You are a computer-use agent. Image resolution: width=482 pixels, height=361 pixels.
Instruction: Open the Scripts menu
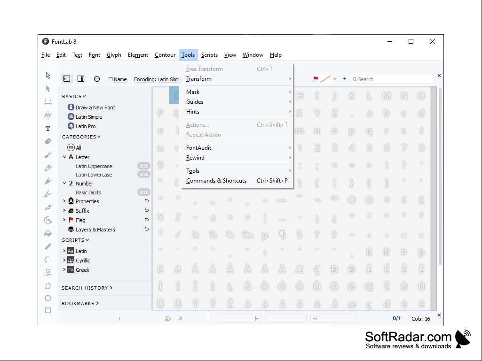(x=209, y=55)
